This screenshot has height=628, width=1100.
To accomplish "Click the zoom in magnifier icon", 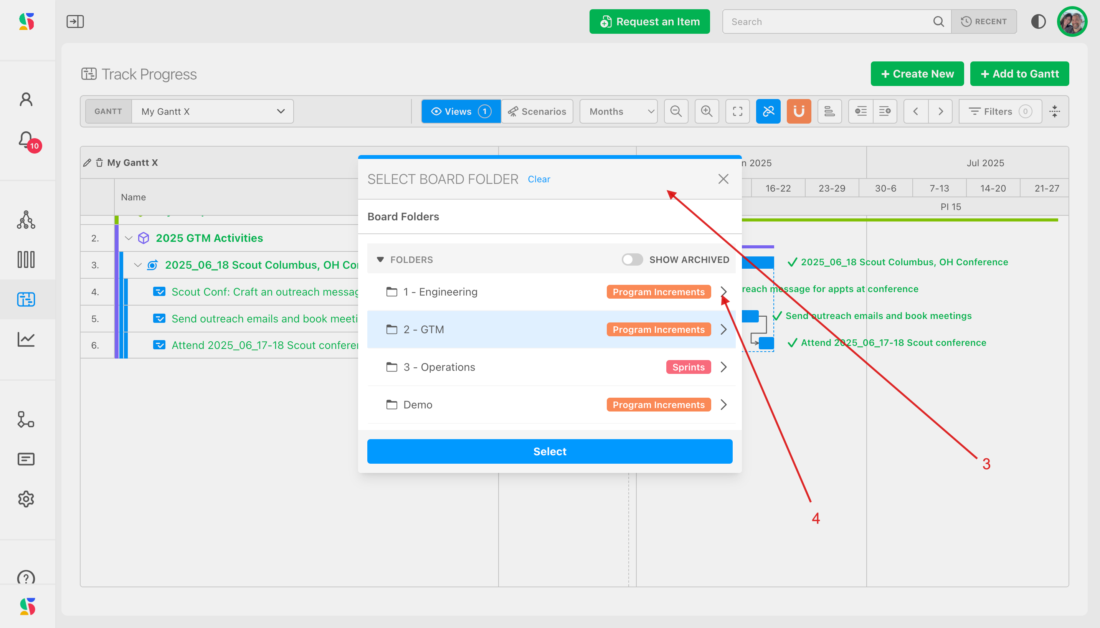I will (x=706, y=111).
